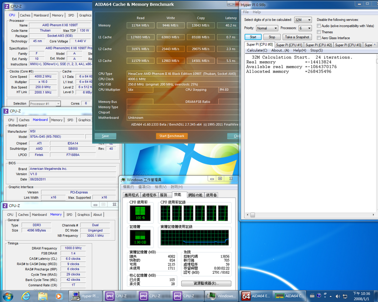The width and height of the screenshot is (378, 302).
Task: Select Task Manager Networking tab (網路功能)
Action: pyautogui.click(x=195, y=195)
